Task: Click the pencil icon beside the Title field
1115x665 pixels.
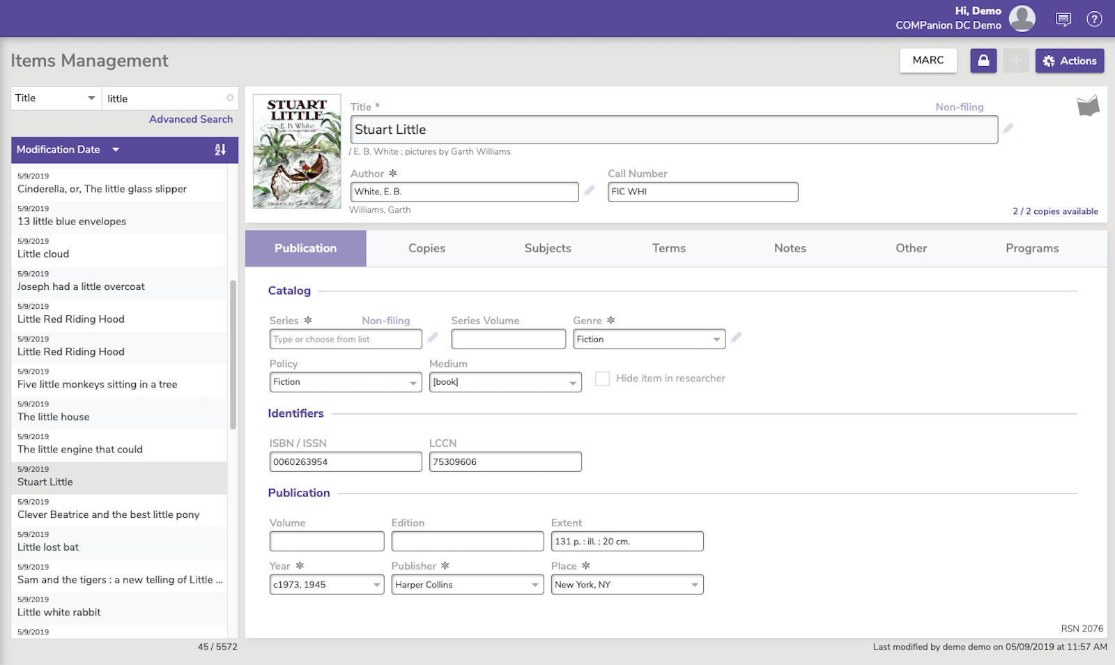Action: pyautogui.click(x=1008, y=128)
